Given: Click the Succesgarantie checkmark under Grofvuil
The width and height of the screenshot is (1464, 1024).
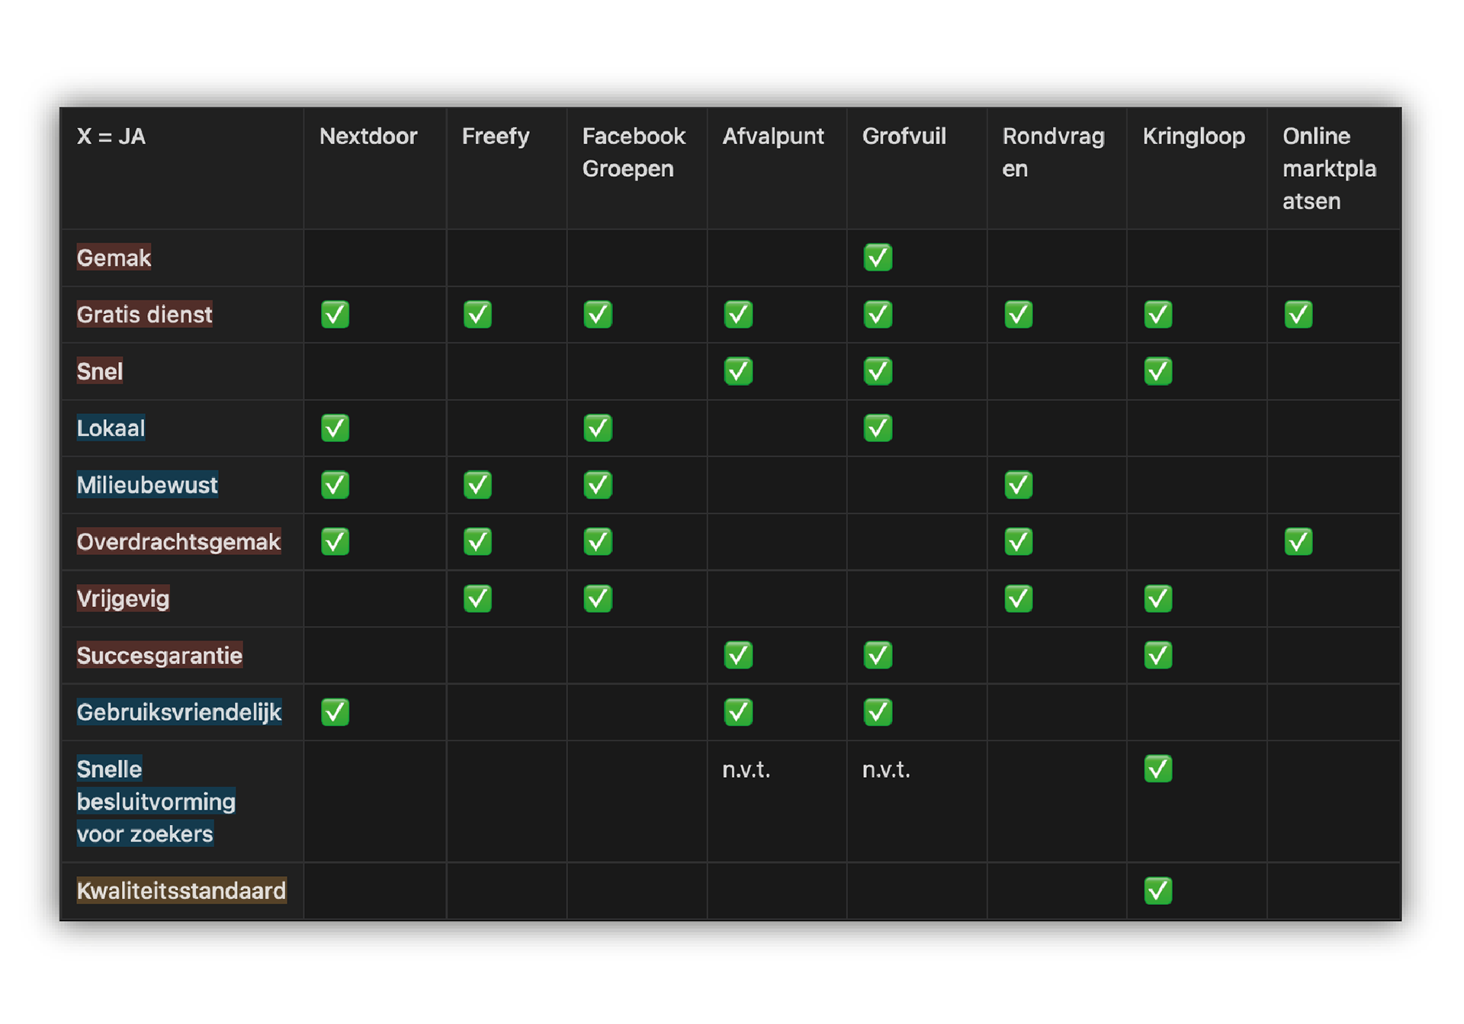Looking at the screenshot, I should 878,656.
